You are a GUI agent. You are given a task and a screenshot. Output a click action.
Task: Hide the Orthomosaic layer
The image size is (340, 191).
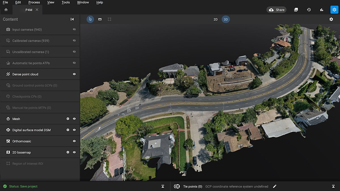pos(74,141)
